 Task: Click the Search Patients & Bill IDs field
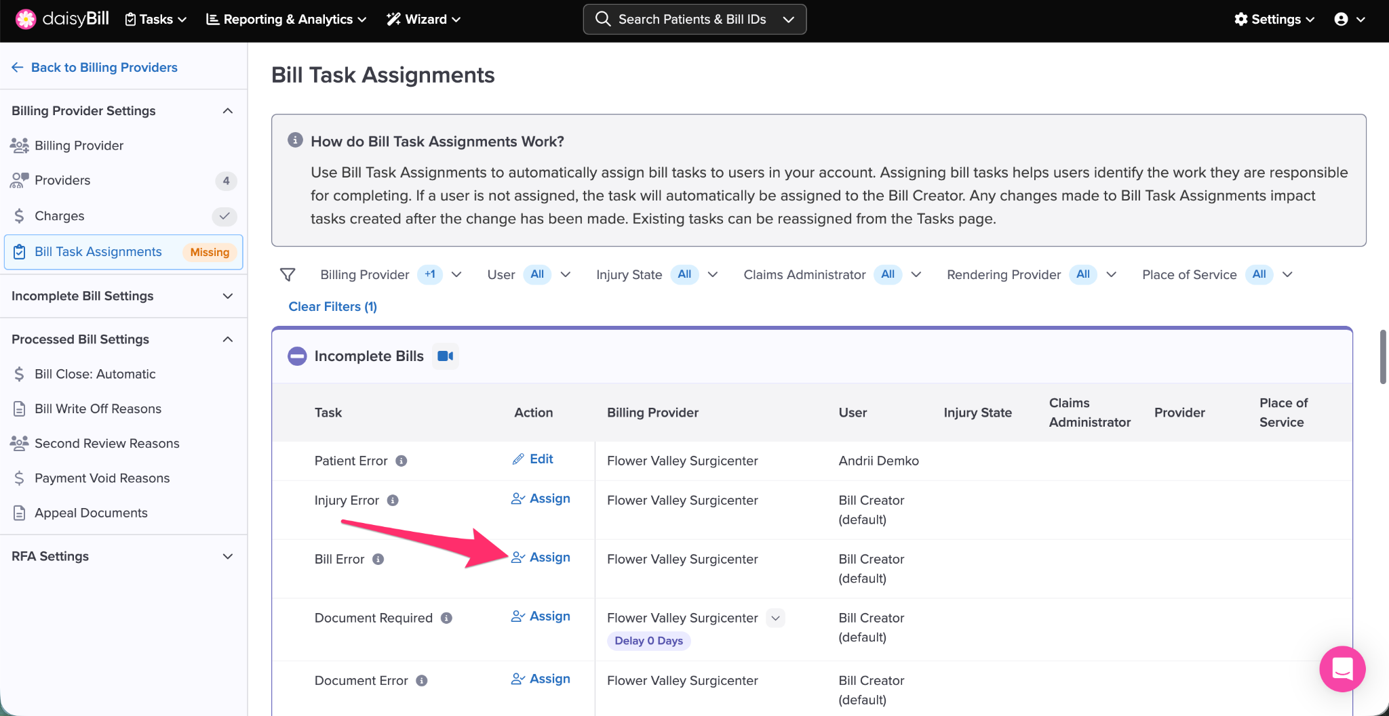point(692,19)
